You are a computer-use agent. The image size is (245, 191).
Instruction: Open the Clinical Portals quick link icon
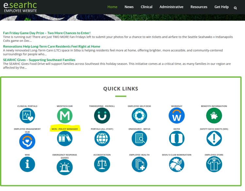click(x=27, y=116)
